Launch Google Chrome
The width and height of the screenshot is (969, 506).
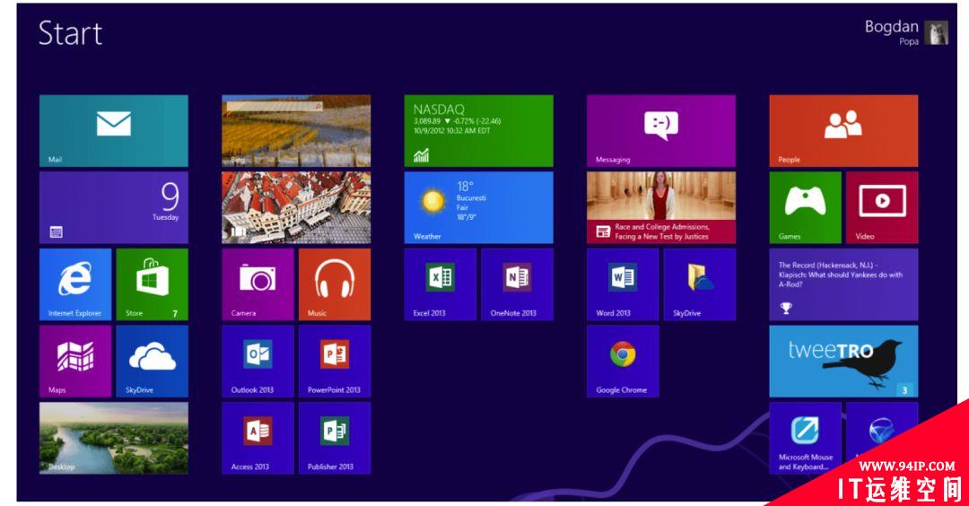coord(623,362)
